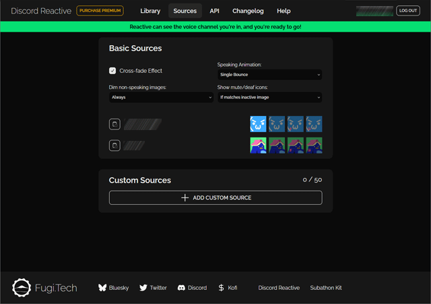Click the copy icon for the first source
The width and height of the screenshot is (431, 304).
pos(114,124)
